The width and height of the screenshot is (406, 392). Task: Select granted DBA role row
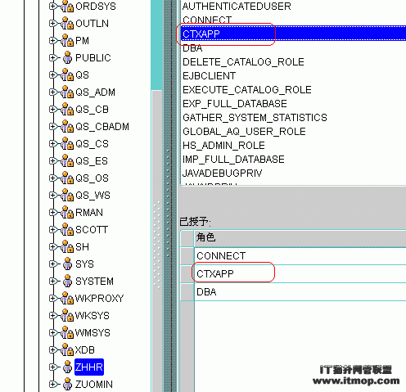click(x=300, y=292)
